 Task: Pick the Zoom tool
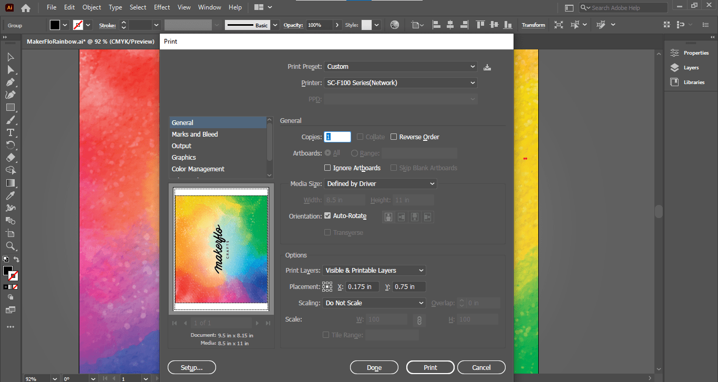click(10, 246)
